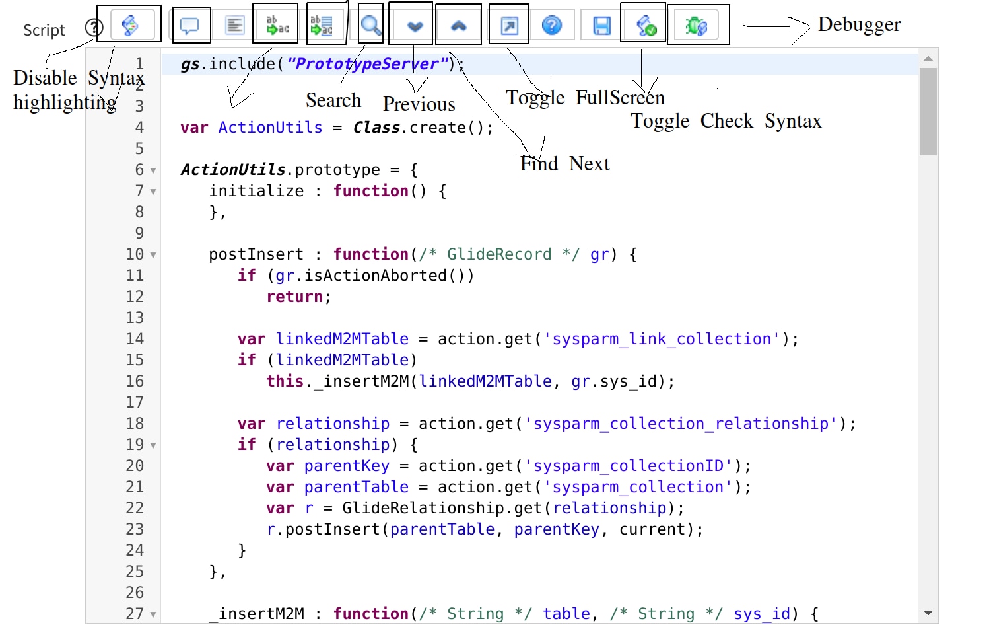Save the script using the disk icon
989x633 pixels.
[x=599, y=24]
